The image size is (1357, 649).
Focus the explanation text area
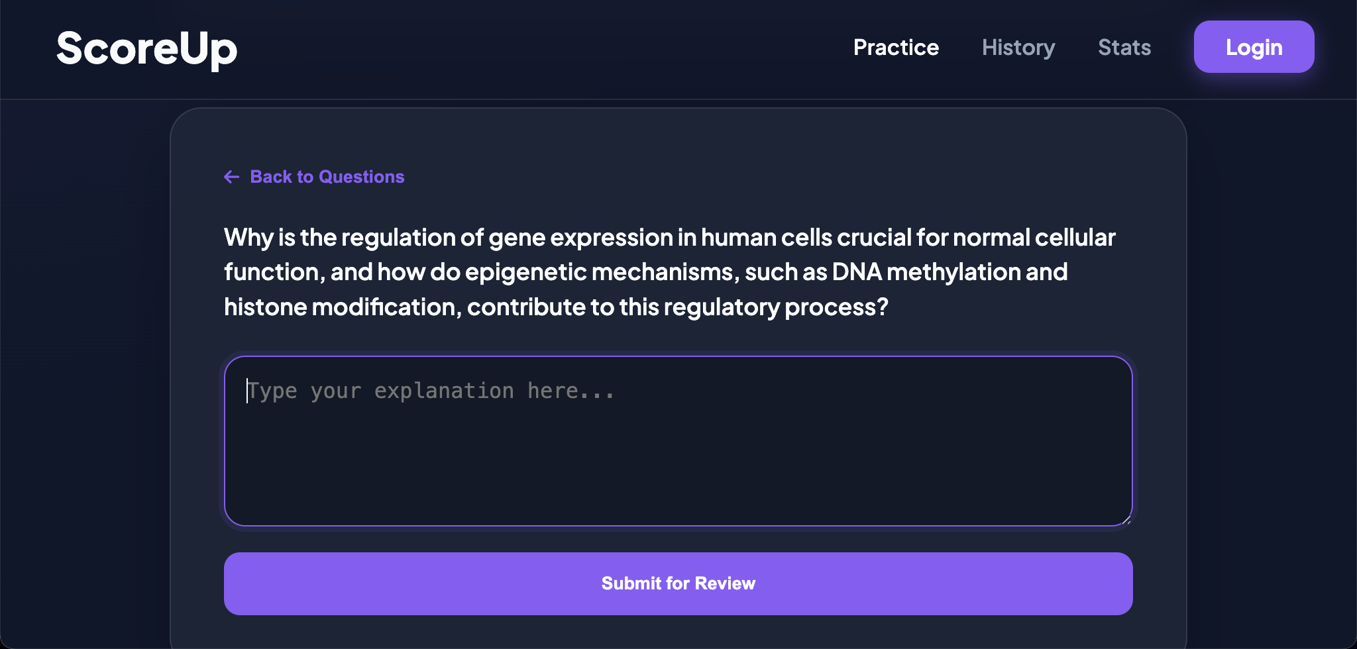click(678, 441)
